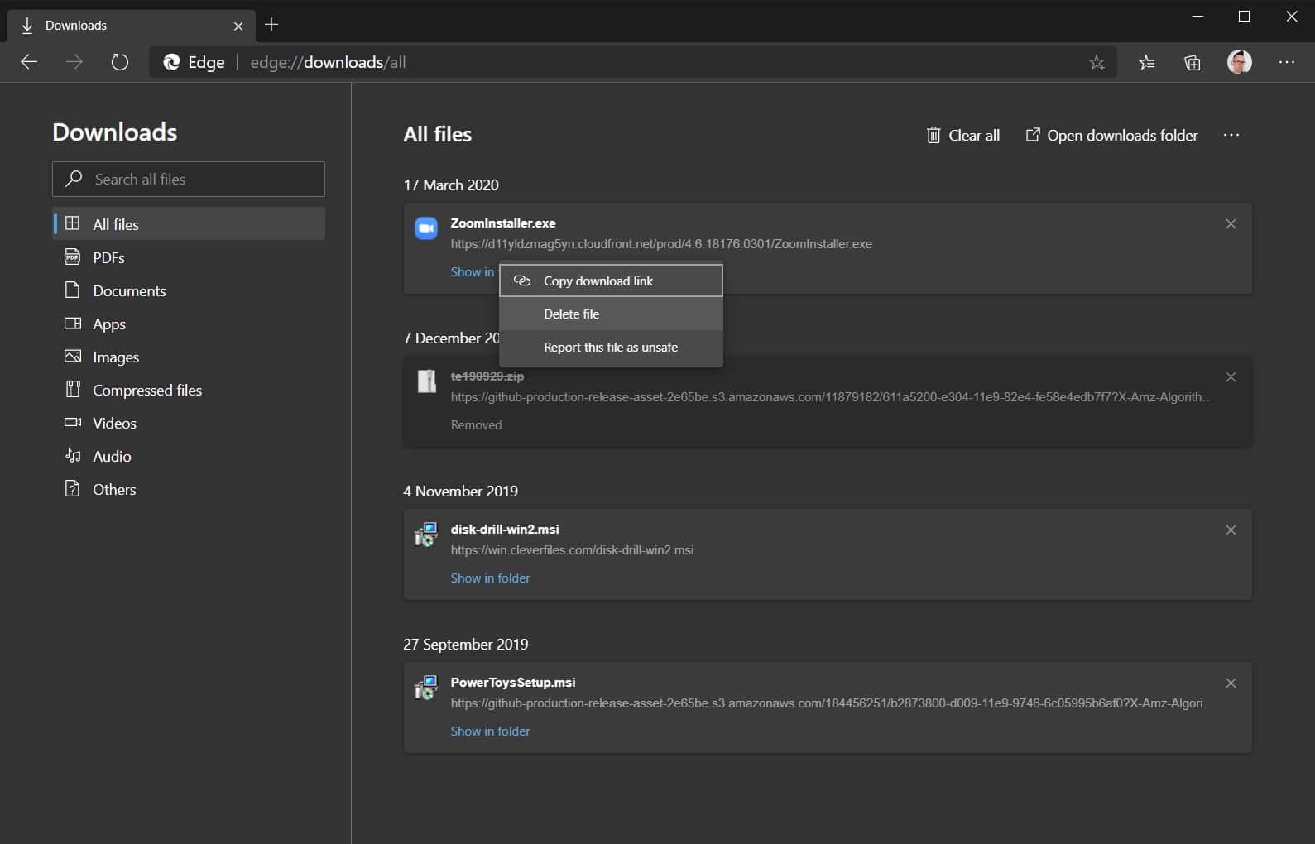Click the user profile avatar
This screenshot has height=844, width=1315.
click(1239, 62)
